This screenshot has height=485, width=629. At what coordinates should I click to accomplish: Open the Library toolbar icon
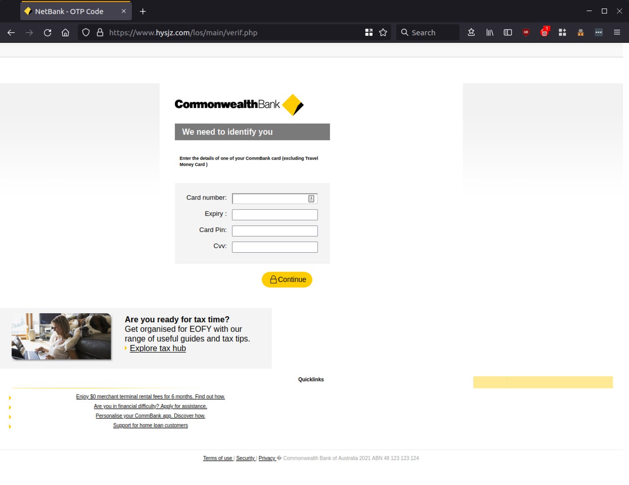point(489,32)
